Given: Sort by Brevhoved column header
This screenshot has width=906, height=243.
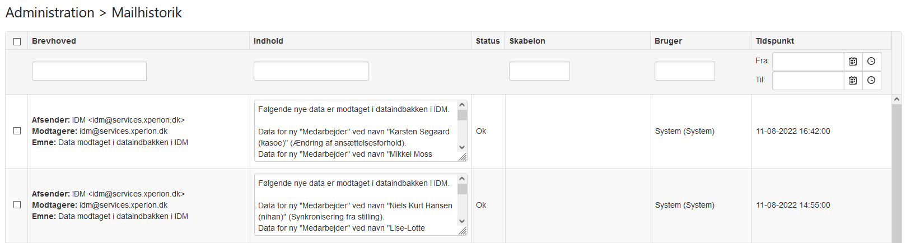Looking at the screenshot, I should (54, 41).
